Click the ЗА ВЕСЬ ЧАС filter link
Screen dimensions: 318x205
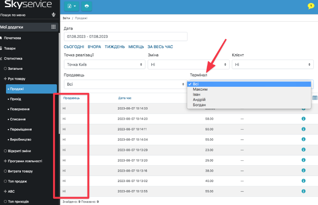160,47
